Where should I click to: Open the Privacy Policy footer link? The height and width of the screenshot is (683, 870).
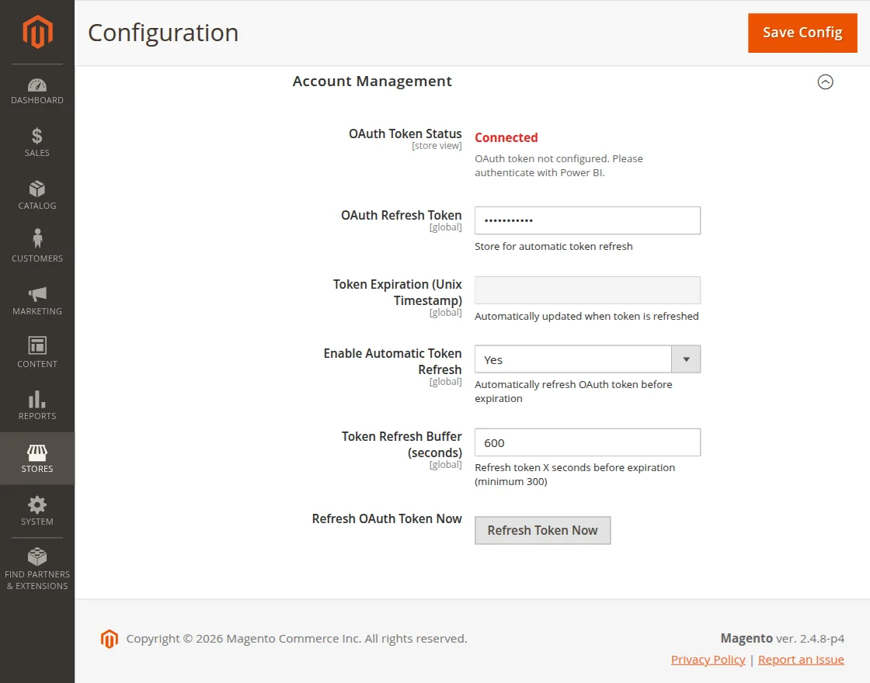coord(708,660)
